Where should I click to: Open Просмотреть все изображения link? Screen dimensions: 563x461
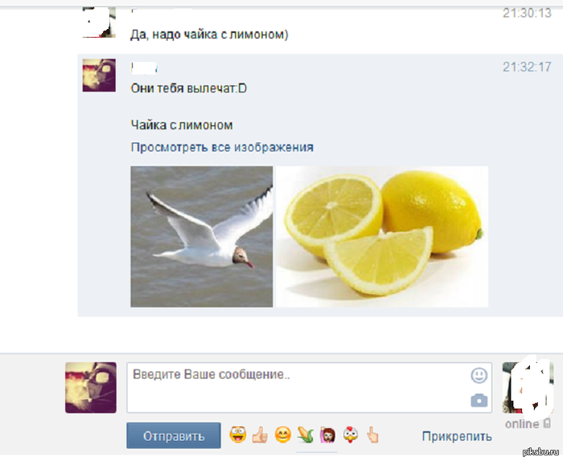[x=222, y=147]
